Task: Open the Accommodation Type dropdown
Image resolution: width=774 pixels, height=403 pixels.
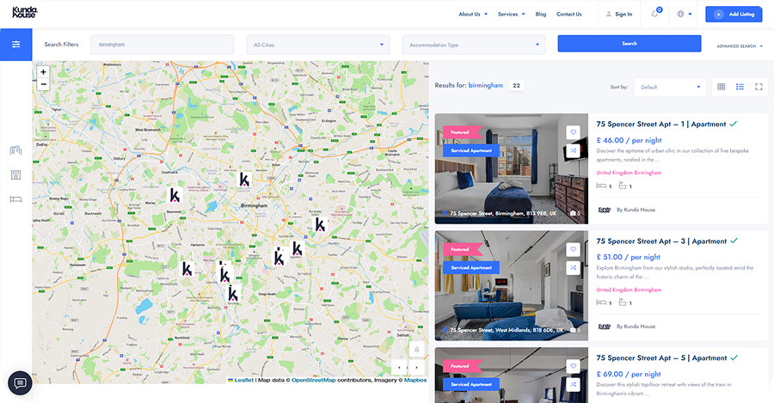Action: point(474,45)
